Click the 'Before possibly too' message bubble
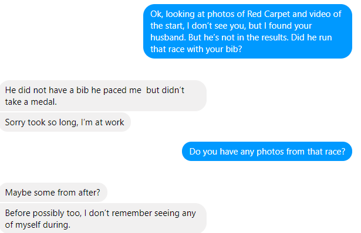 (x=103, y=218)
